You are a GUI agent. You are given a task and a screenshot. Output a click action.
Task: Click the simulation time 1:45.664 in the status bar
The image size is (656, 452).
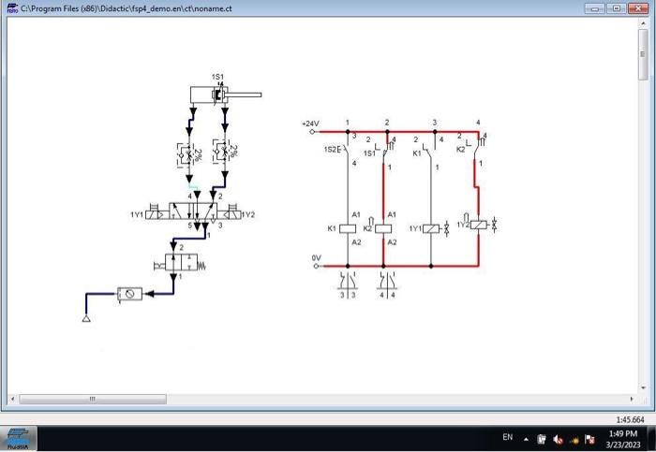(x=630, y=419)
